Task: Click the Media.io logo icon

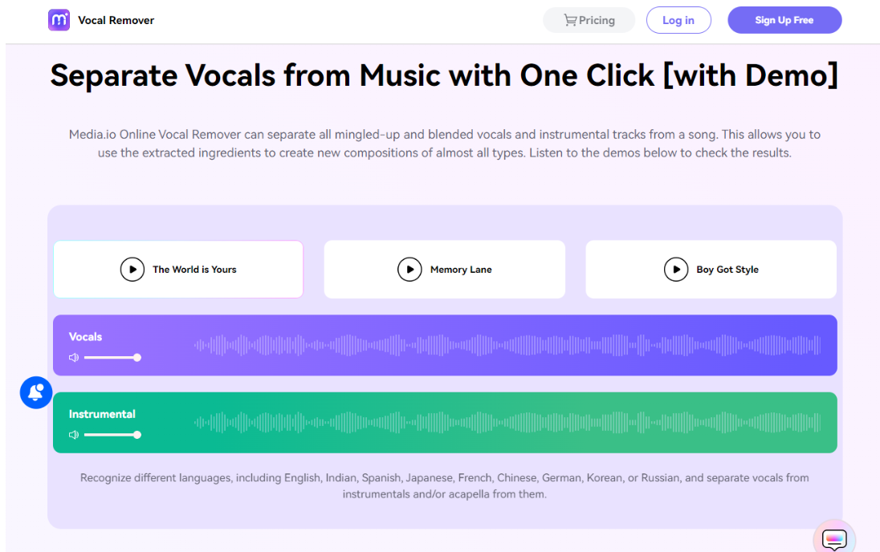Action: point(59,20)
